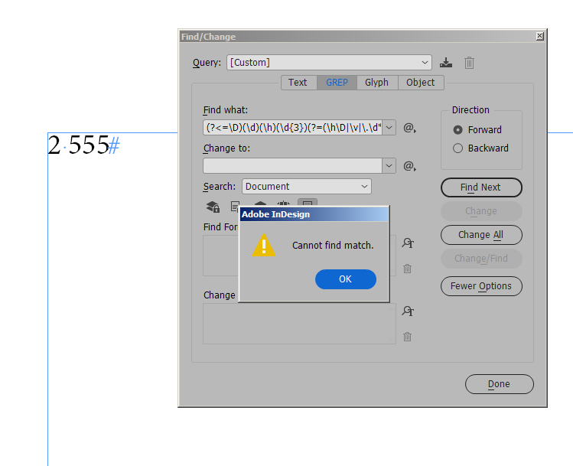This screenshot has height=466, width=573.
Task: Expand the Find what history dropdown
Action: click(x=389, y=128)
